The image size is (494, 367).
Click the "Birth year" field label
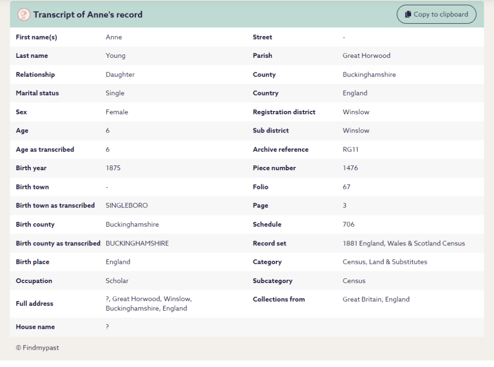point(31,168)
